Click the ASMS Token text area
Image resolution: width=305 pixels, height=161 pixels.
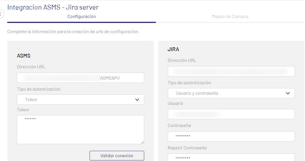tap(81, 130)
